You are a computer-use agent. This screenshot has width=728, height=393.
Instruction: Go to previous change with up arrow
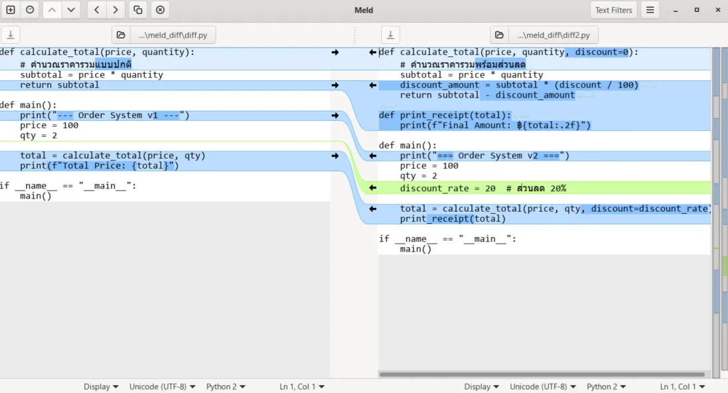click(x=52, y=10)
